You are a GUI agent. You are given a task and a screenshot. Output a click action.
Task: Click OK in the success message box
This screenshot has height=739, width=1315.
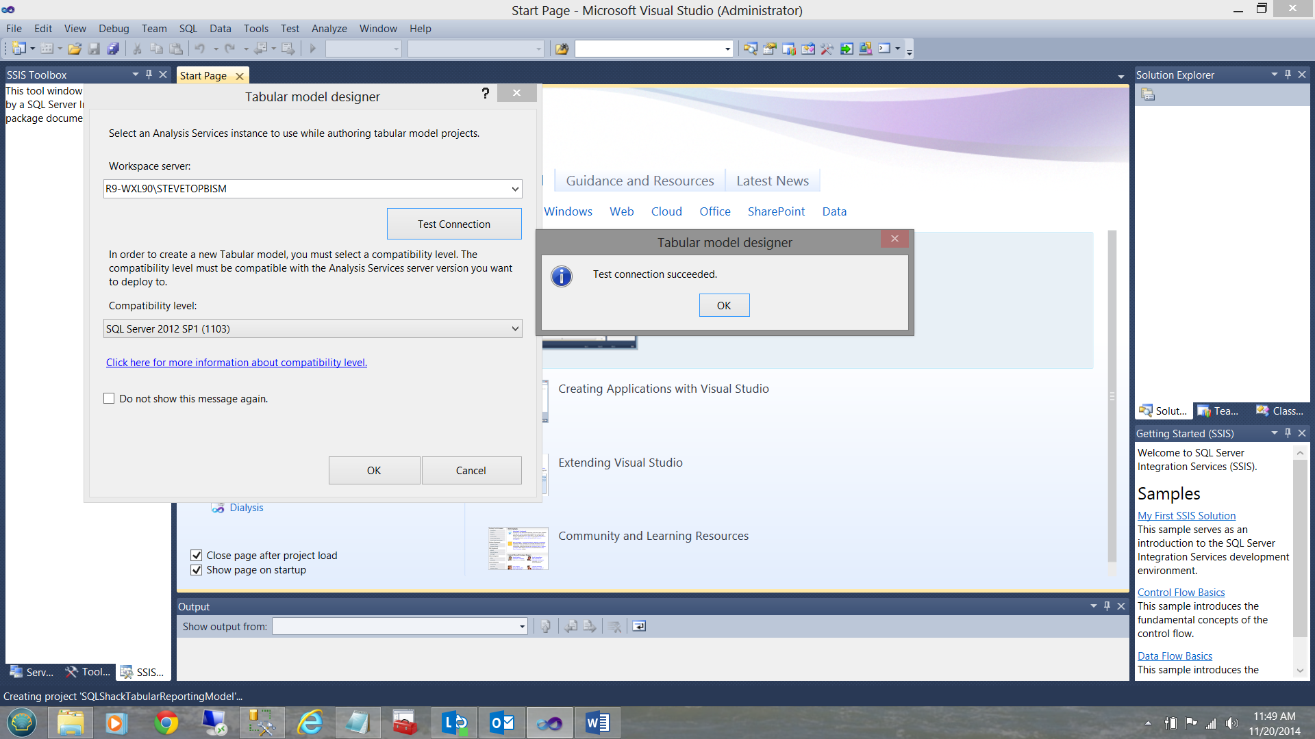(x=724, y=305)
